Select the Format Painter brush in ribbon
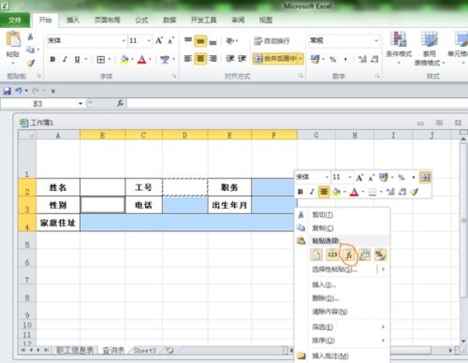Screen dimensions: 468x363 (30, 63)
